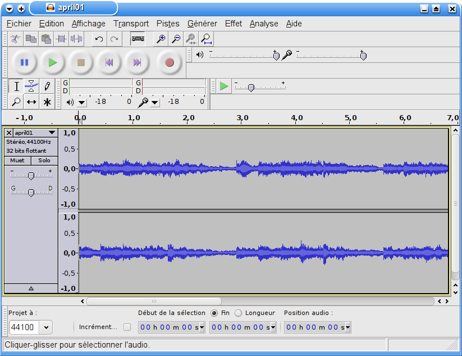Open the Projet à rate dropdown
The image size is (462, 356).
46,327
